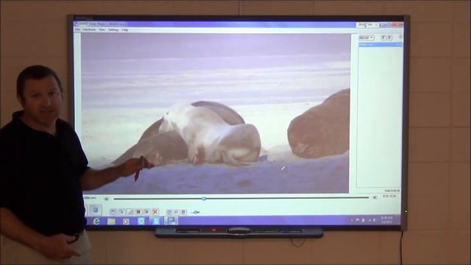Open the View menu
This screenshot has height=265, width=471.
[102, 29]
